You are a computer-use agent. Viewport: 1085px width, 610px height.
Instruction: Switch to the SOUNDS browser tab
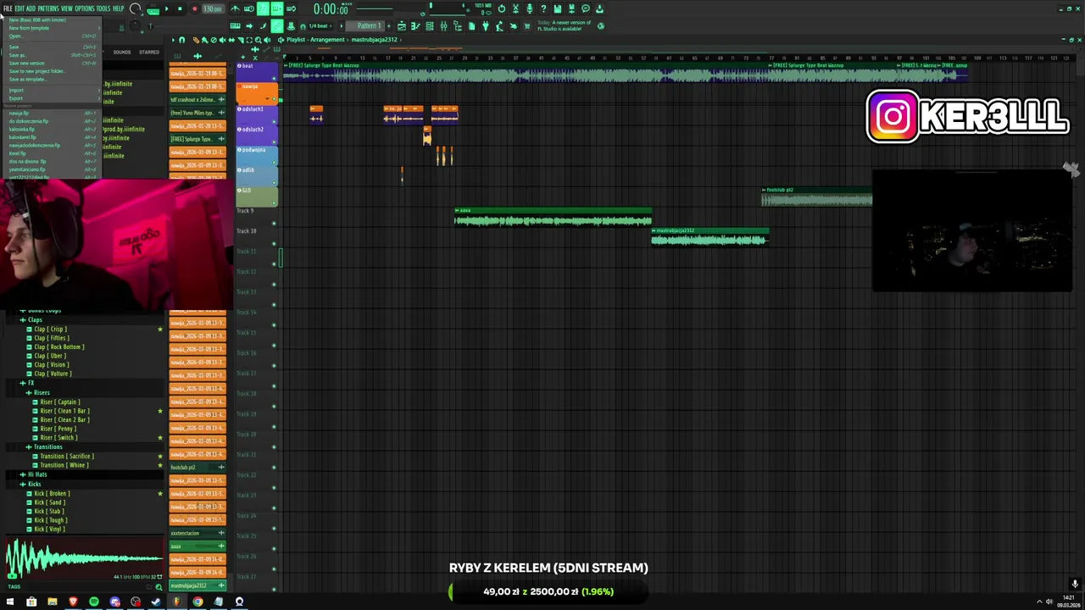coord(122,52)
